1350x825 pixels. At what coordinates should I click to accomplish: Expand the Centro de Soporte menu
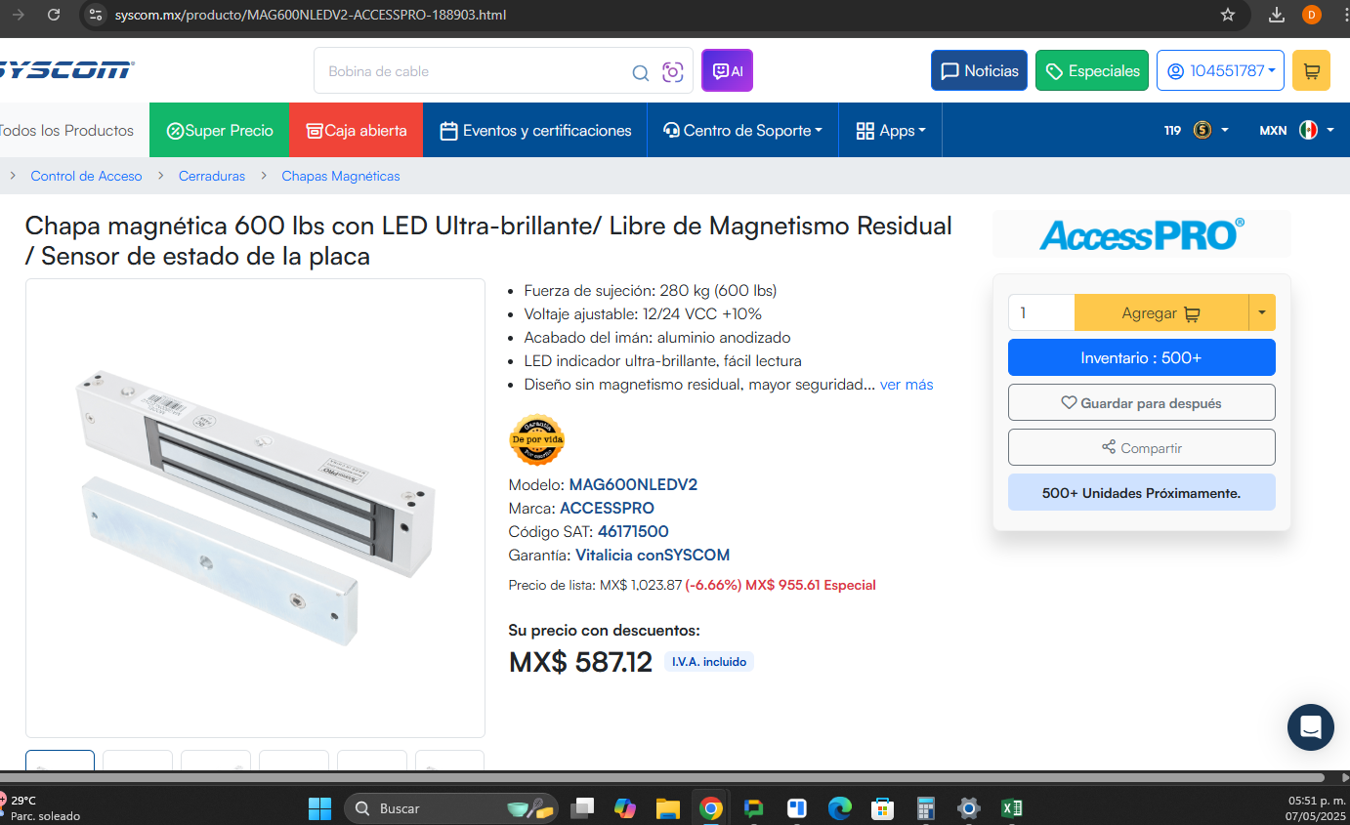742,130
